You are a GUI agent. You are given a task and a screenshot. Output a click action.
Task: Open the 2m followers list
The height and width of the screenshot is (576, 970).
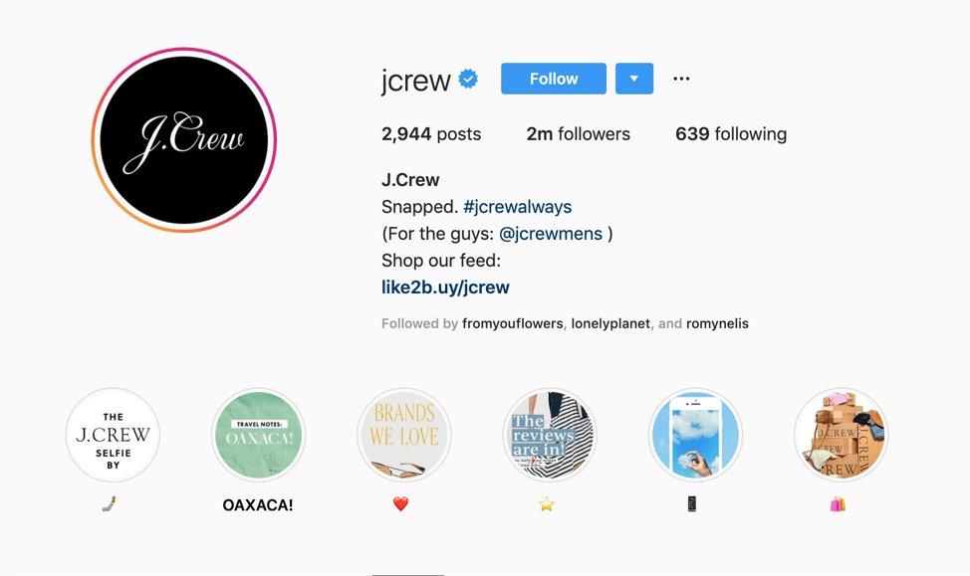pyautogui.click(x=578, y=134)
